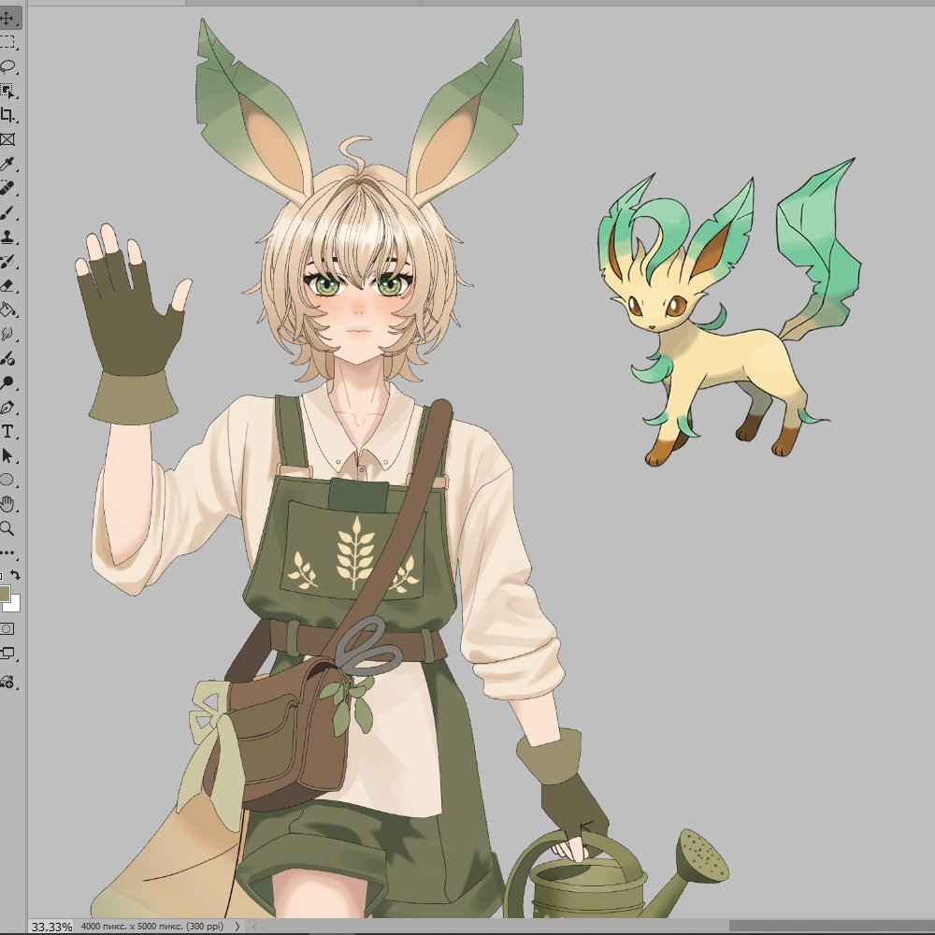Select the Lasso tool
Screen dimensions: 935x935
[7, 66]
